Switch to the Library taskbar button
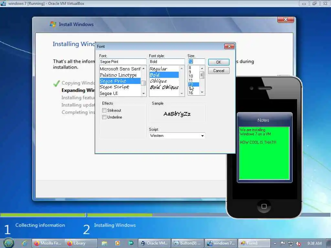 pyautogui.click(x=81, y=243)
